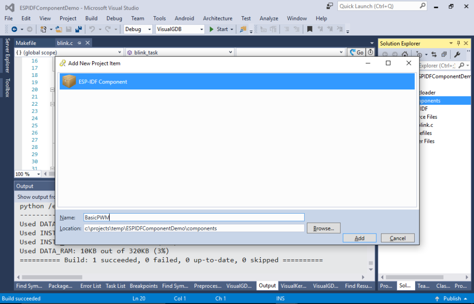This screenshot has height=304, width=474.
Task: Click the Navigate Backward arrow icon
Action: [x=15, y=29]
